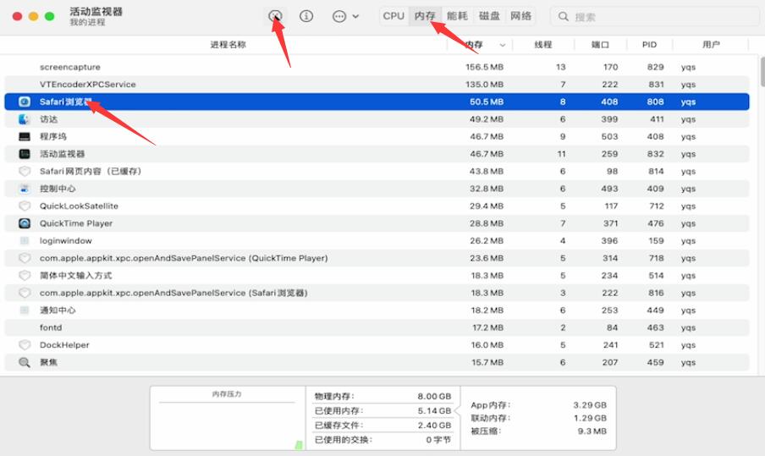Click the 已使用内存 5.14 GB value

434,411
